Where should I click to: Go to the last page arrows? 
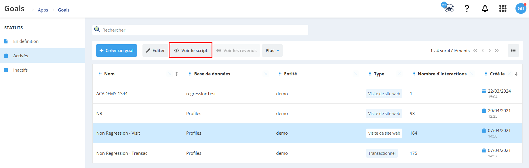[497, 50]
